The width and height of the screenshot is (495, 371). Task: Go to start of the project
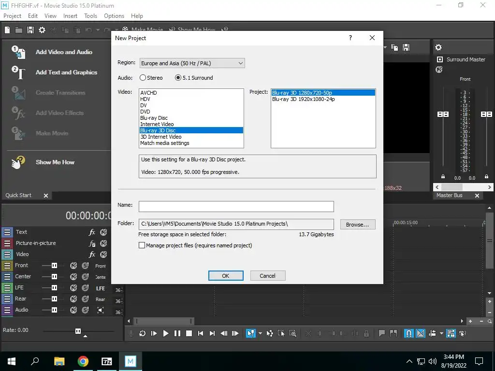(x=201, y=333)
